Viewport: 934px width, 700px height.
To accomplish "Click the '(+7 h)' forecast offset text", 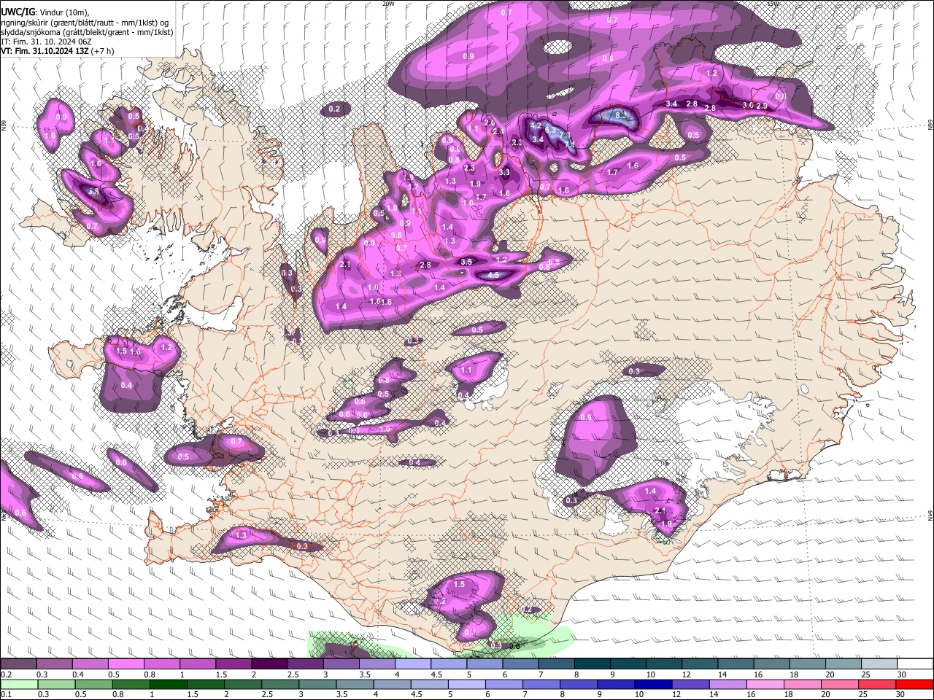I will [x=103, y=51].
